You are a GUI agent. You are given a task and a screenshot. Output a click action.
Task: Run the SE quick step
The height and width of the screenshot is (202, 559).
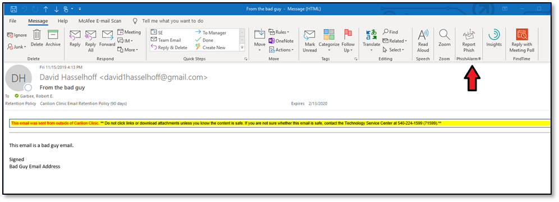point(157,32)
